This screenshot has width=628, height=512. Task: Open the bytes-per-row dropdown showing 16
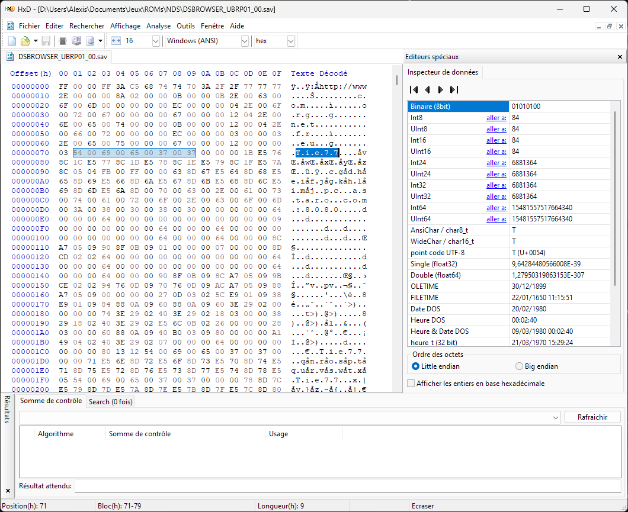click(x=156, y=41)
